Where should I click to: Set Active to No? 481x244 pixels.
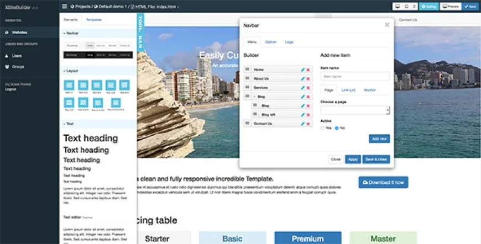click(x=337, y=128)
